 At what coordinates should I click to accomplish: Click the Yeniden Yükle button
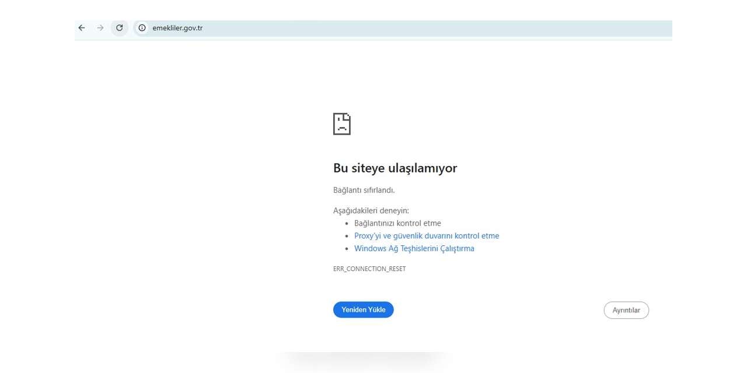pyautogui.click(x=363, y=309)
